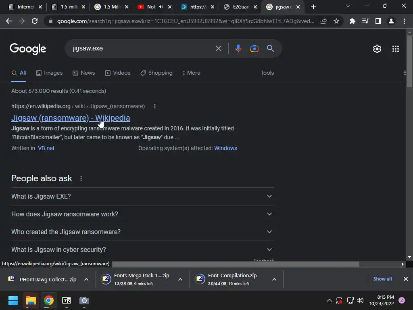Click the horizontal scrollbar
Viewport: 413px width, 310px height.
pos(236,264)
